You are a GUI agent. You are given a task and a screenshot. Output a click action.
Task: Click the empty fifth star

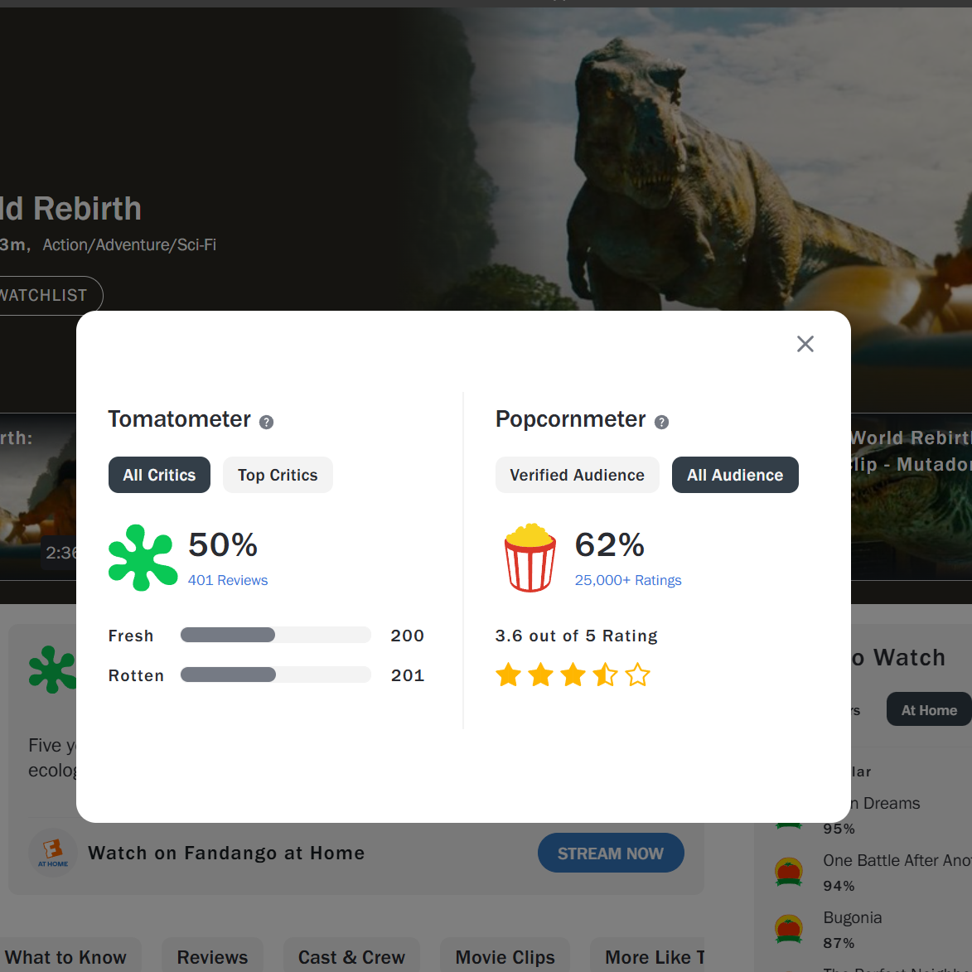tap(637, 675)
